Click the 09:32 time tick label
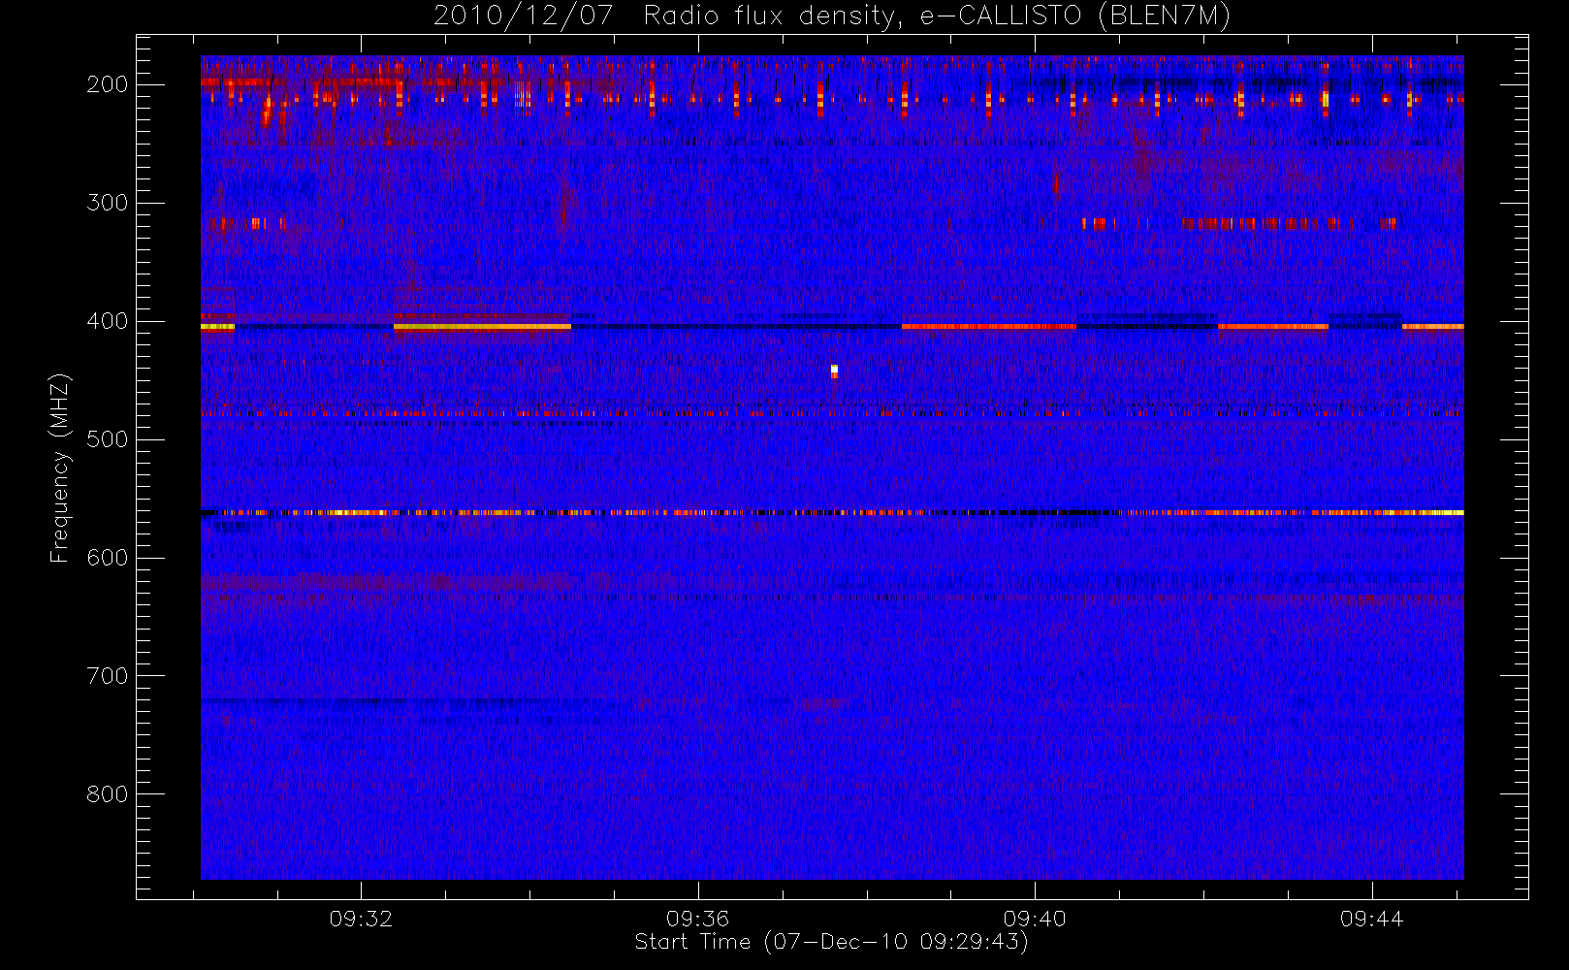The width and height of the screenshot is (1569, 970). tap(361, 919)
